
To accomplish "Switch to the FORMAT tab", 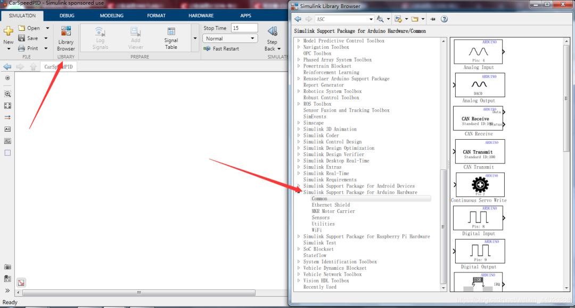I will coord(156,16).
